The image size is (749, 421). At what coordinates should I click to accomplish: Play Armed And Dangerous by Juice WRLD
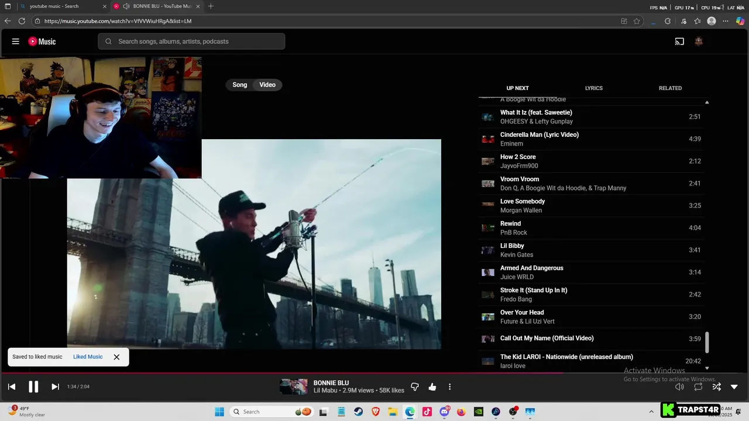point(591,272)
